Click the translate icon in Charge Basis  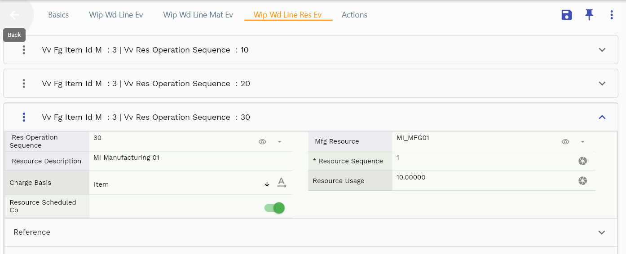(282, 183)
